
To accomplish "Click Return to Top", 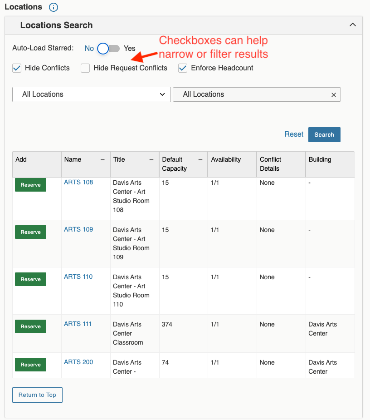I will coord(37,395).
